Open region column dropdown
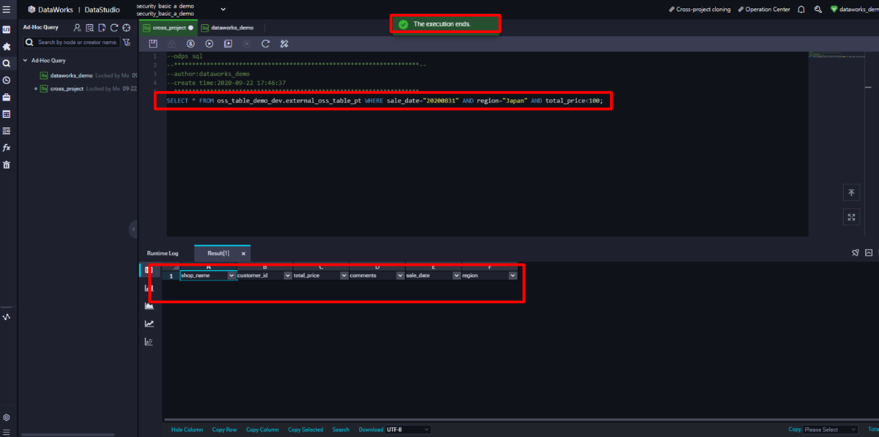 (x=513, y=276)
